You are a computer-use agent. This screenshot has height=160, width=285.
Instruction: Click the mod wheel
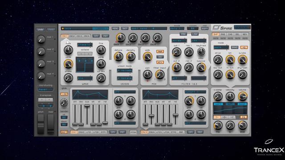point(51,124)
